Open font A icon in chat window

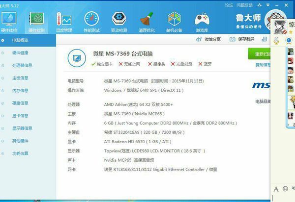pos(276,189)
